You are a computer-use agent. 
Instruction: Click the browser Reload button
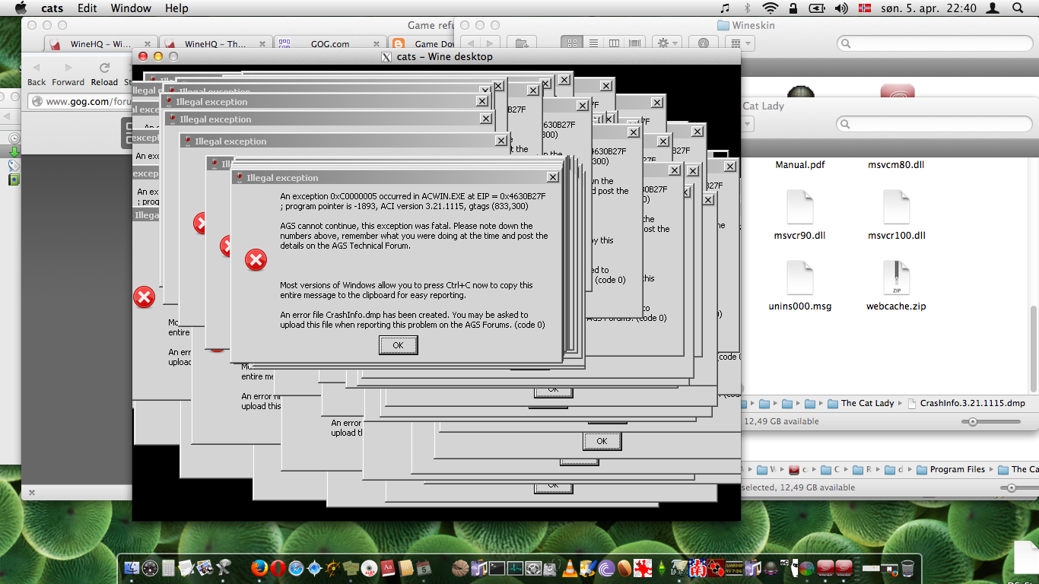tap(104, 75)
